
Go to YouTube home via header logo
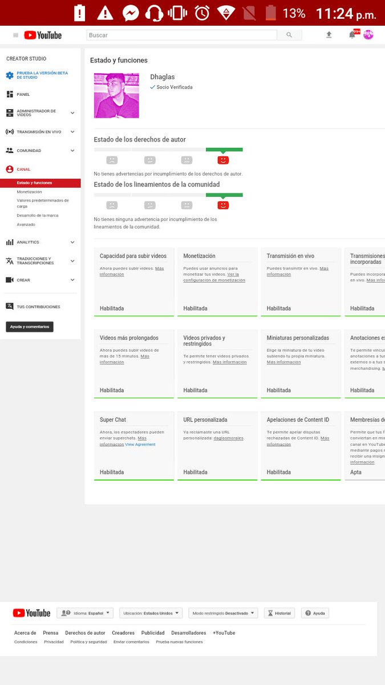[x=43, y=35]
